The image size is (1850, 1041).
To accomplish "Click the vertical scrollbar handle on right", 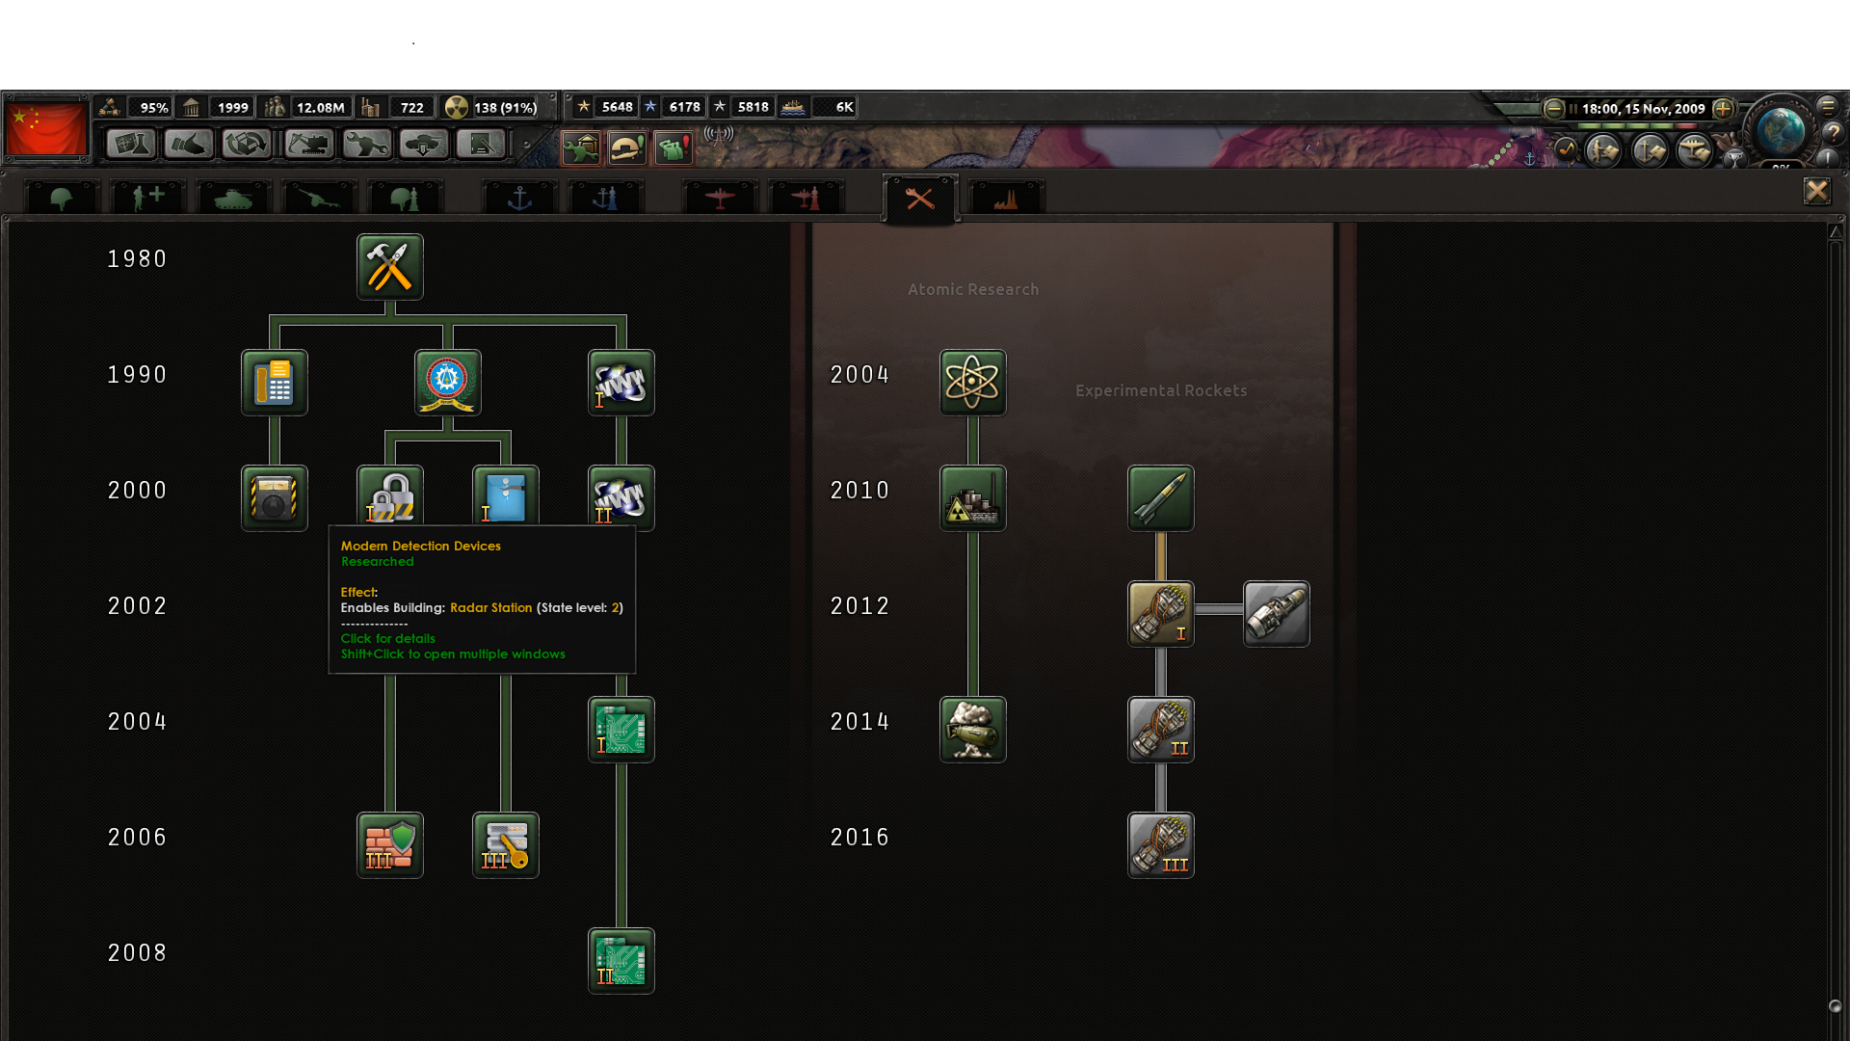I will coord(1835,1005).
